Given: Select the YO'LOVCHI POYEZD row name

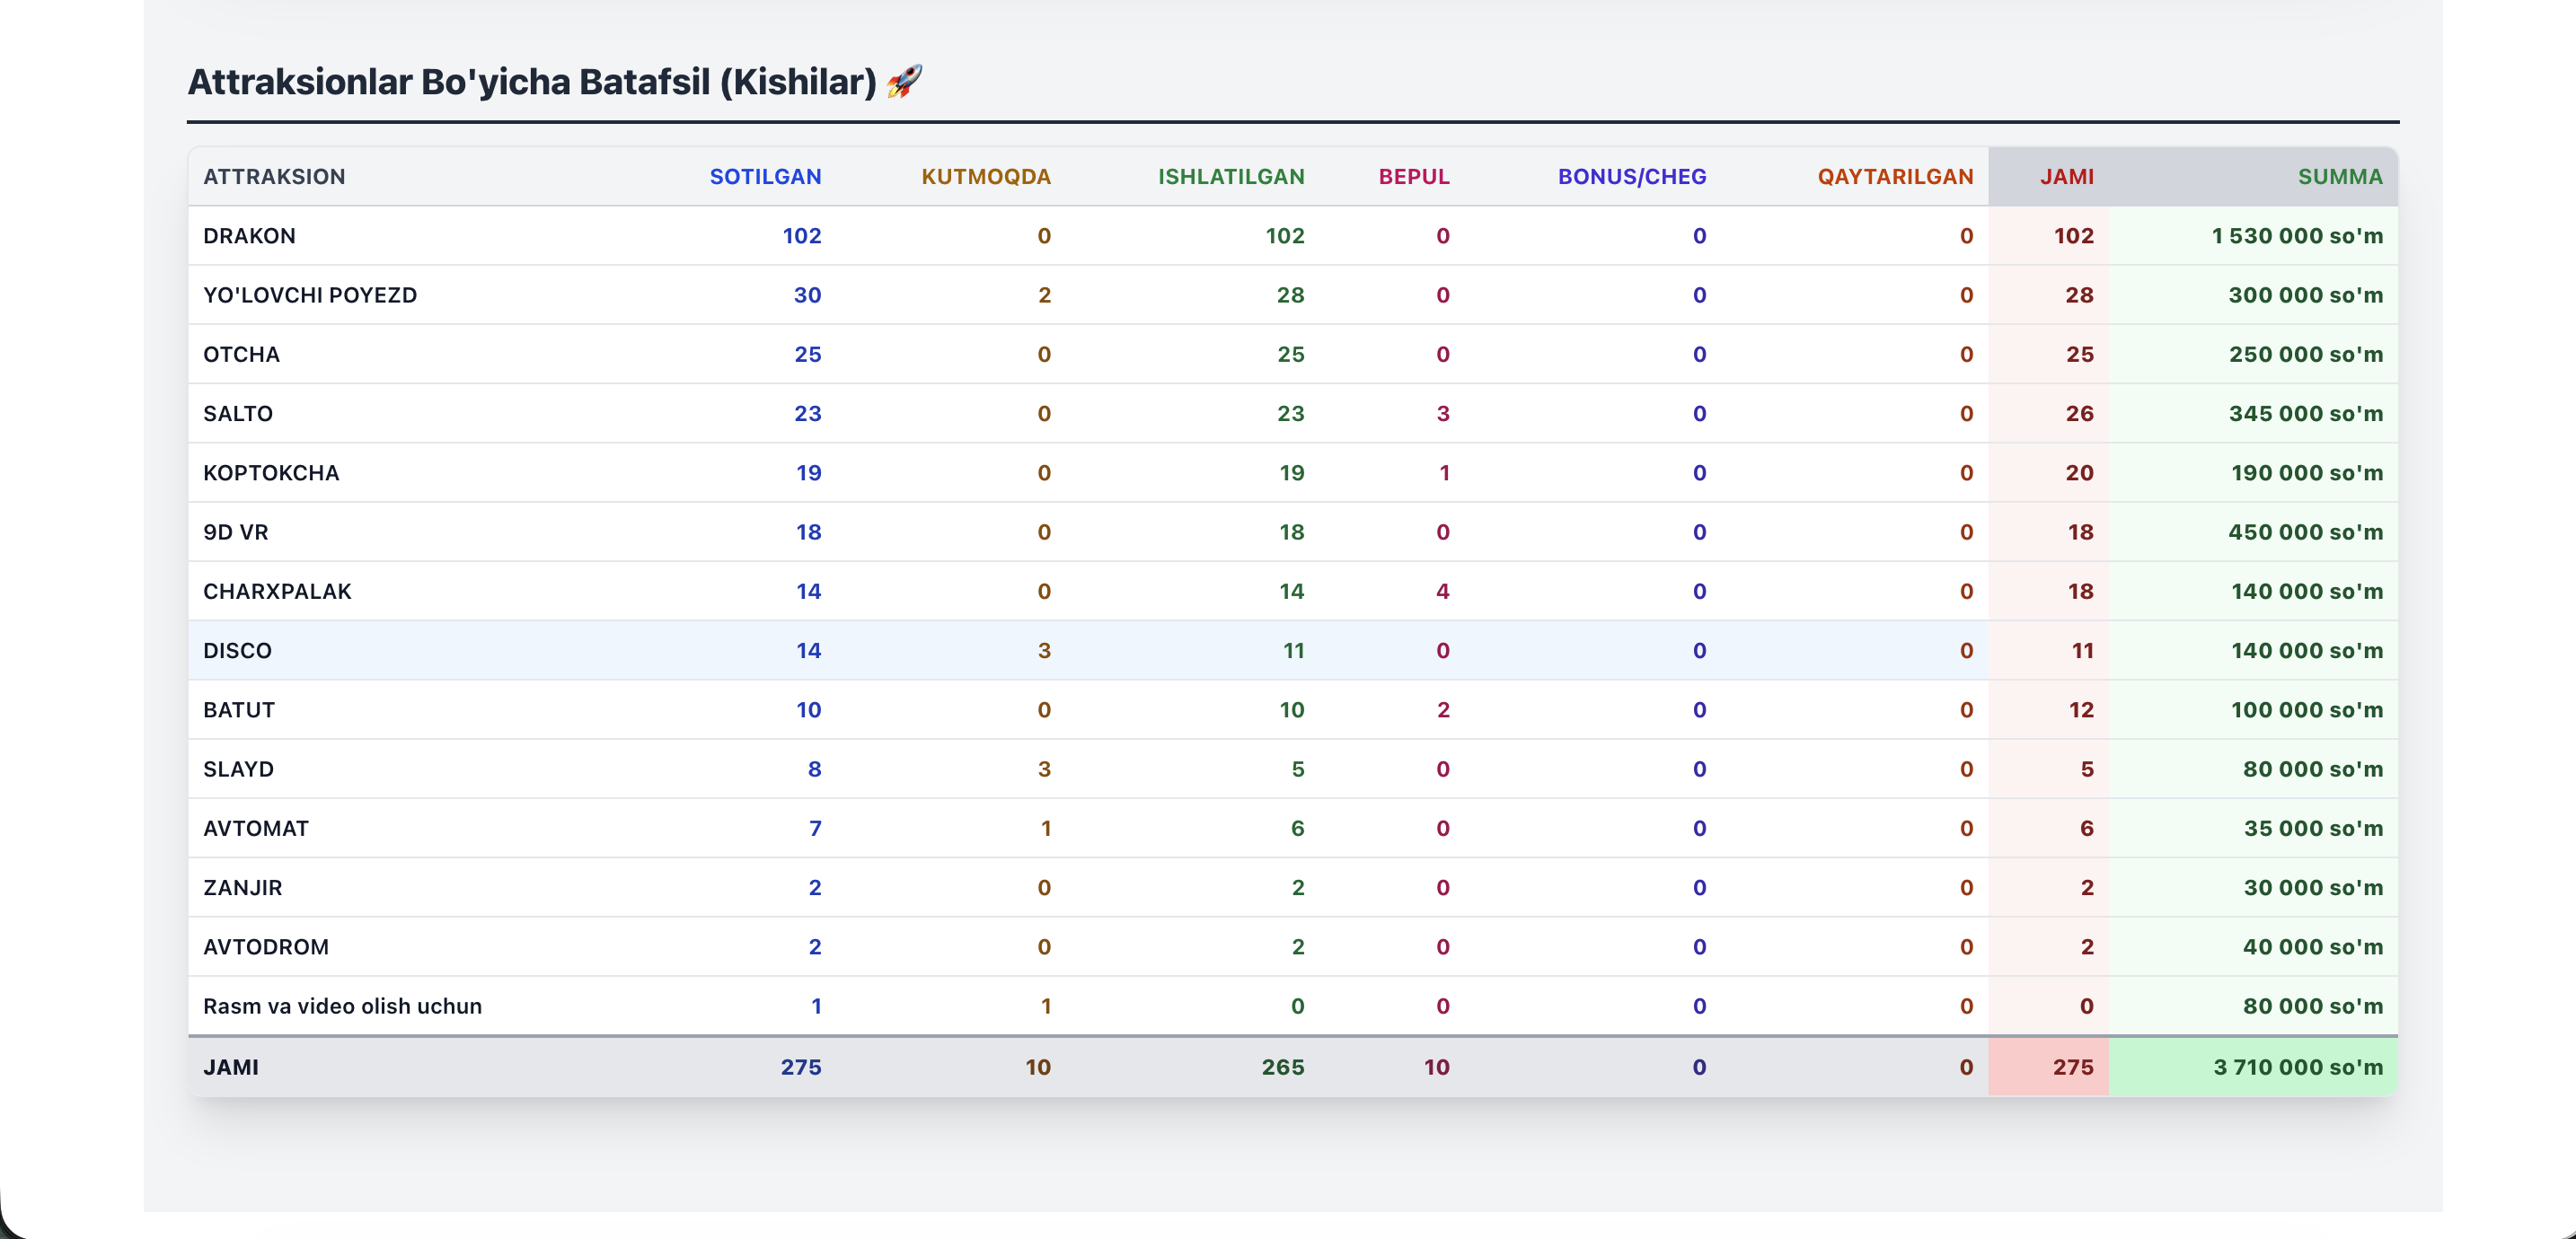Looking at the screenshot, I should coord(310,295).
